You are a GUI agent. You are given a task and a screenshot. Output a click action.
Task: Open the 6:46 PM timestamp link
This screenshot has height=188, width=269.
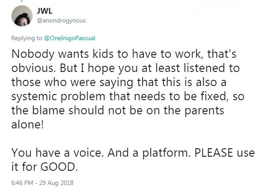(x=22, y=183)
